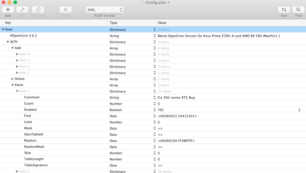Expand the Delete array
This screenshot has height=173, width=306.
(x=12, y=79)
